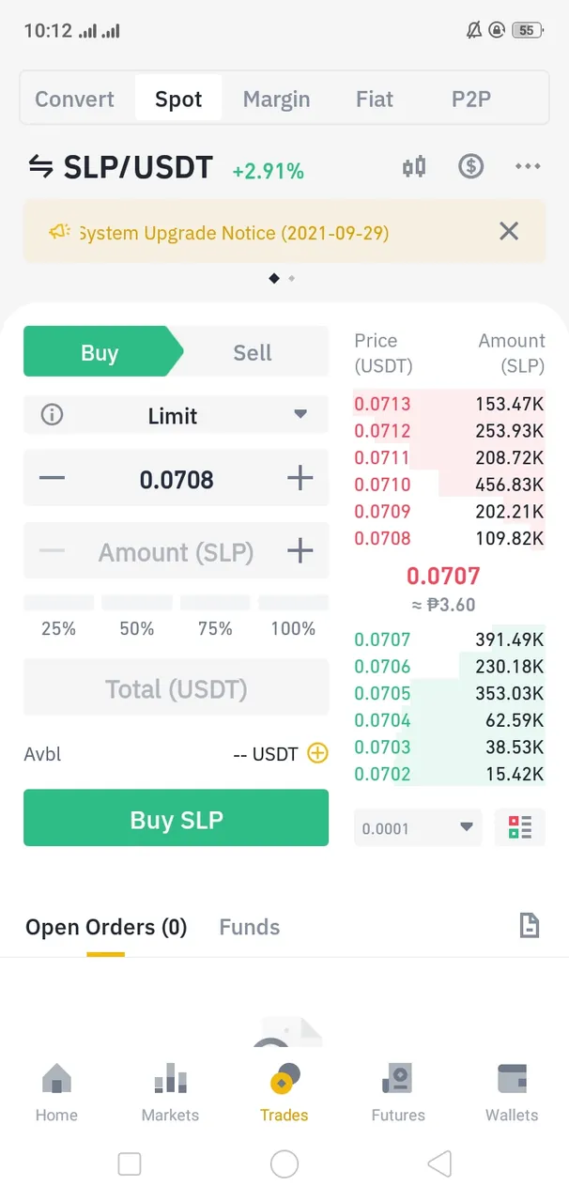
Task: Change the order book layout icon
Action: [x=519, y=827]
